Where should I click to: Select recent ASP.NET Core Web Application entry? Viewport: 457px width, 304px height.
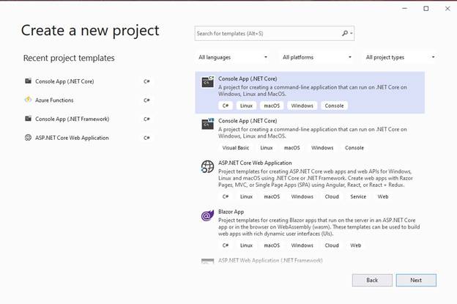tap(89, 138)
